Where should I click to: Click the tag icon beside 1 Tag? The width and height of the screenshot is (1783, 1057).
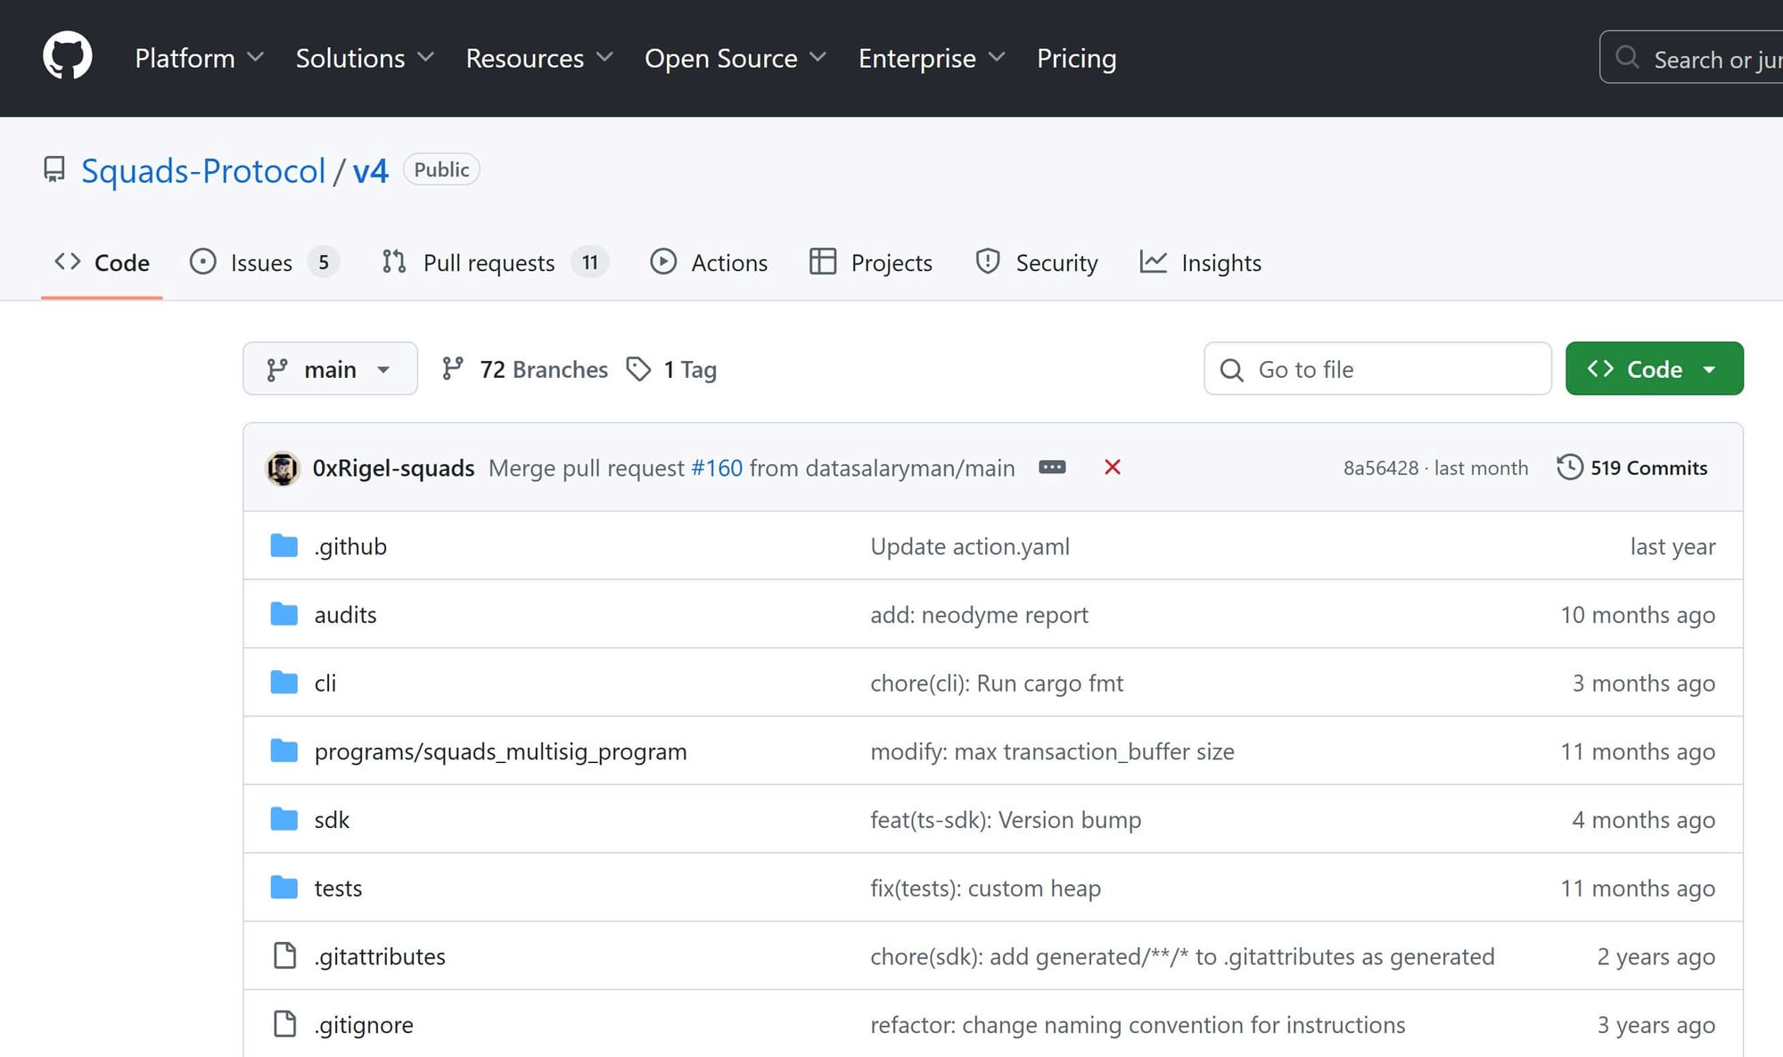(638, 369)
